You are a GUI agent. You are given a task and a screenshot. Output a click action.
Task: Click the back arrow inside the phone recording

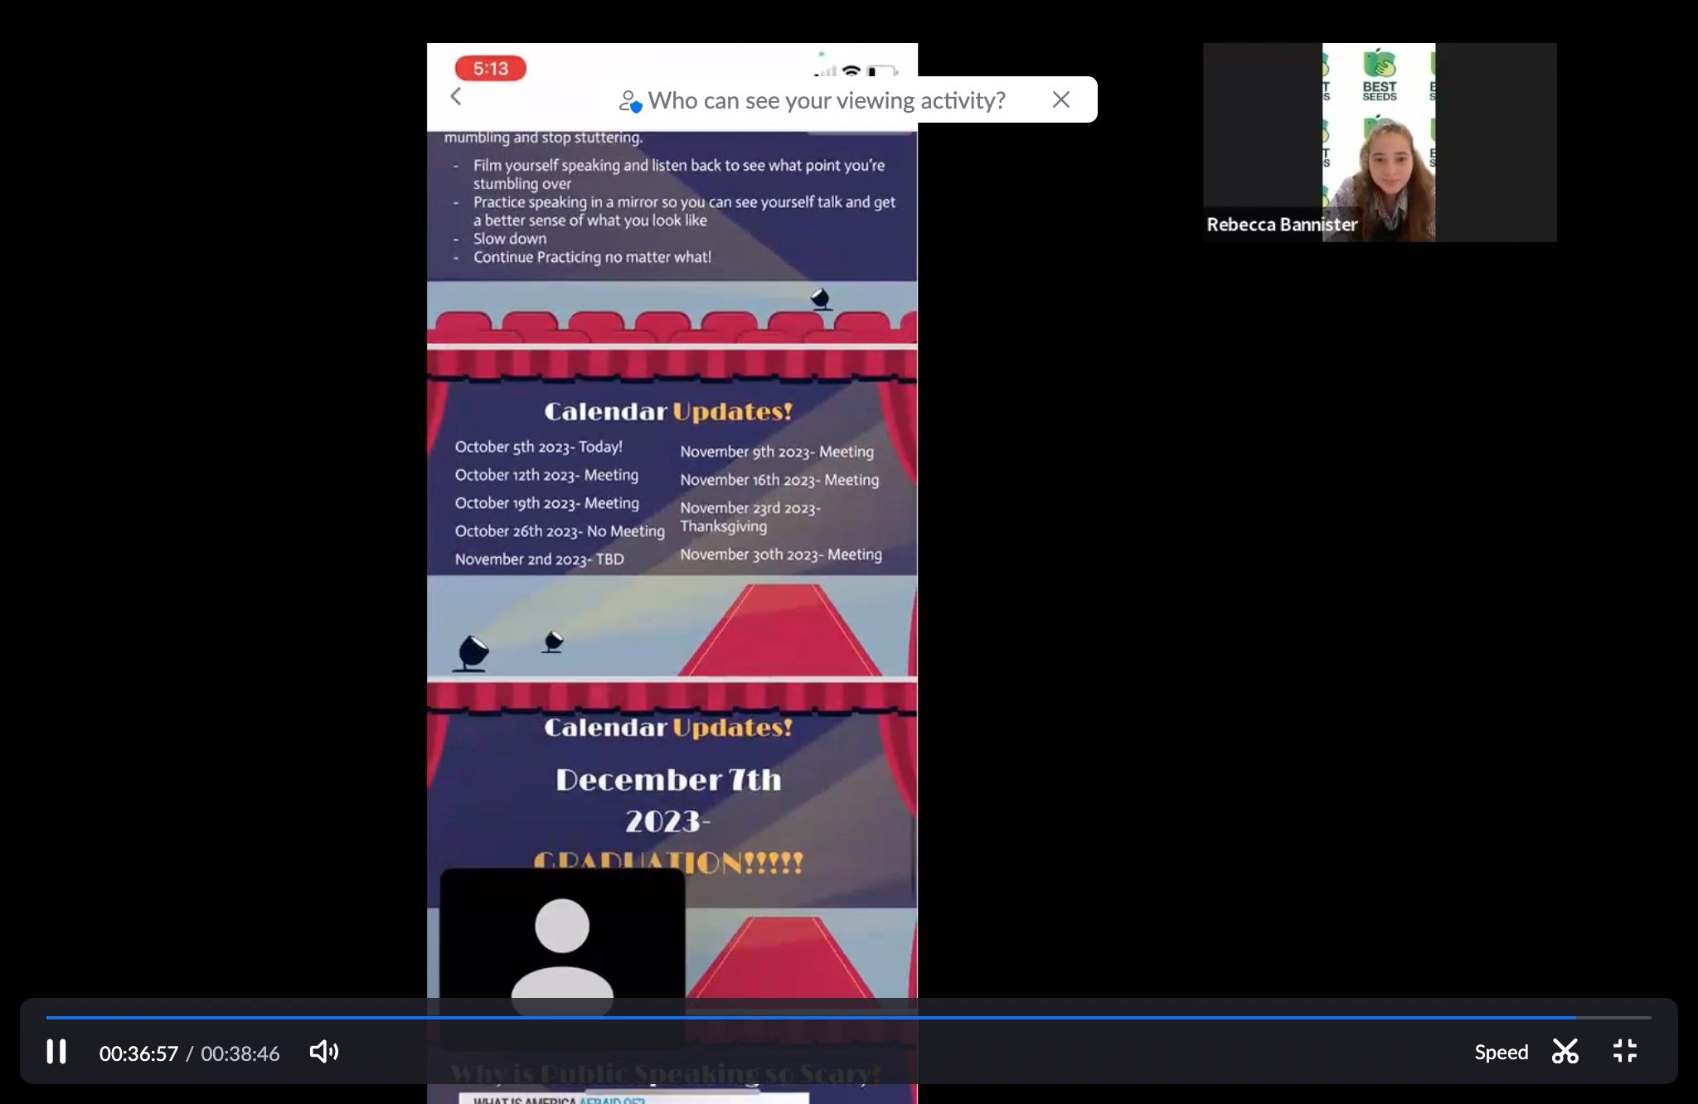click(x=456, y=96)
